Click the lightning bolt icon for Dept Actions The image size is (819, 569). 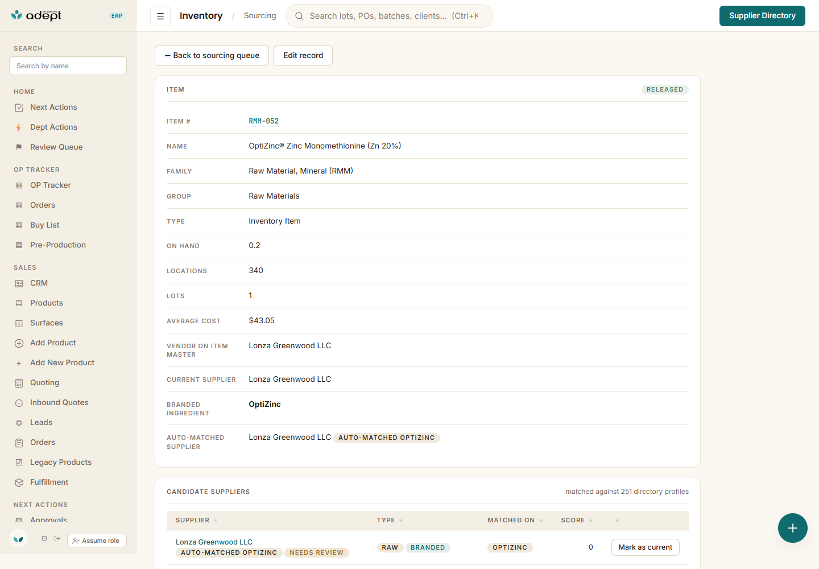(19, 127)
